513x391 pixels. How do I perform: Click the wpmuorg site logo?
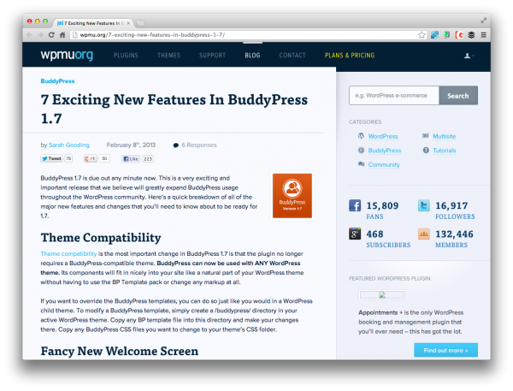[67, 55]
